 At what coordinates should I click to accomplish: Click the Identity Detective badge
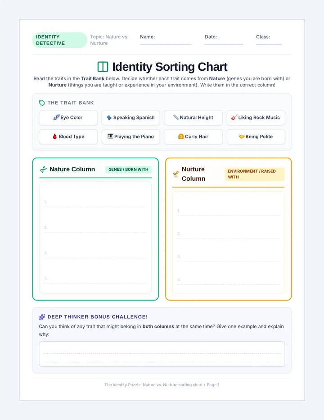(x=60, y=40)
